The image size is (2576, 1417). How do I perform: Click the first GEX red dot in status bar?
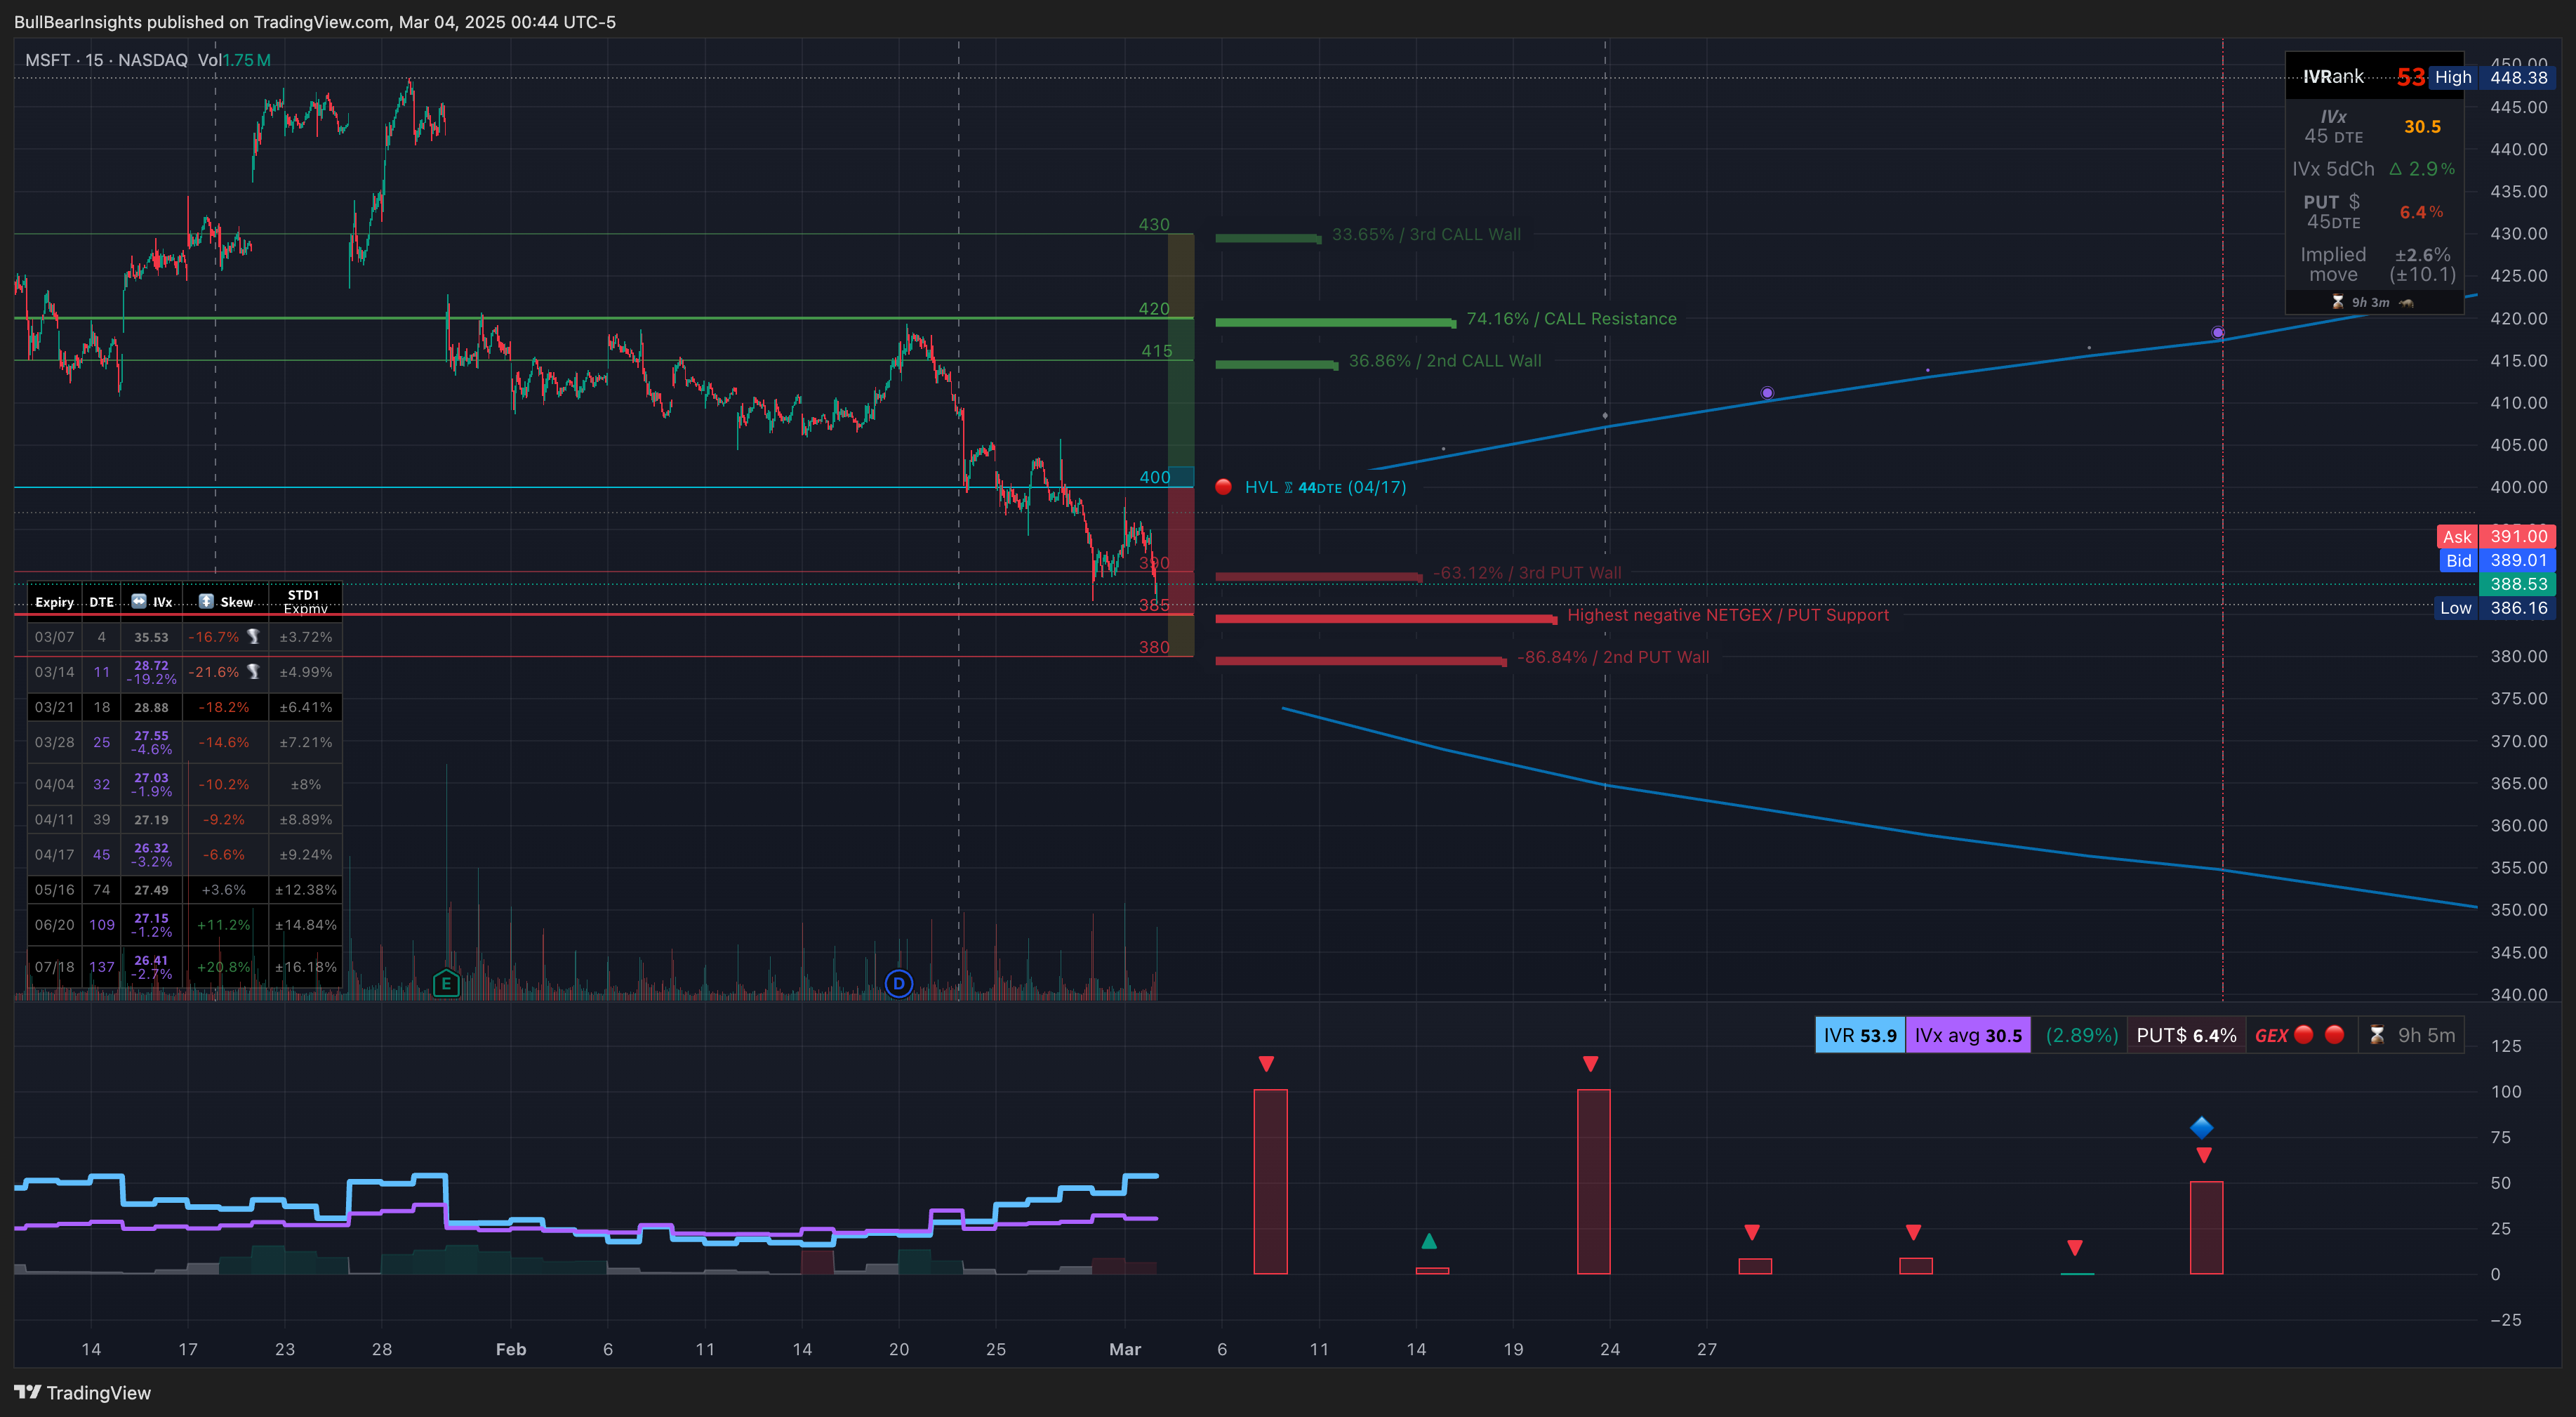coord(2304,1035)
